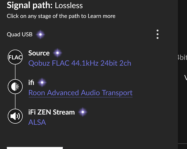
Task: Click the ALSA link
Action: pyautogui.click(x=37, y=122)
